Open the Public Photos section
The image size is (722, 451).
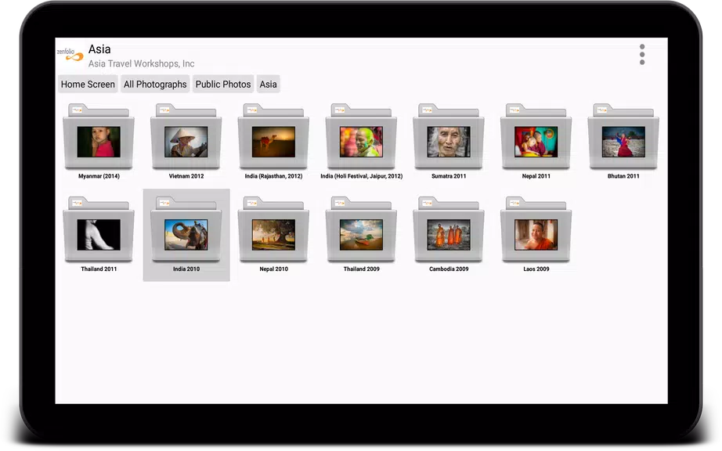[x=222, y=84]
